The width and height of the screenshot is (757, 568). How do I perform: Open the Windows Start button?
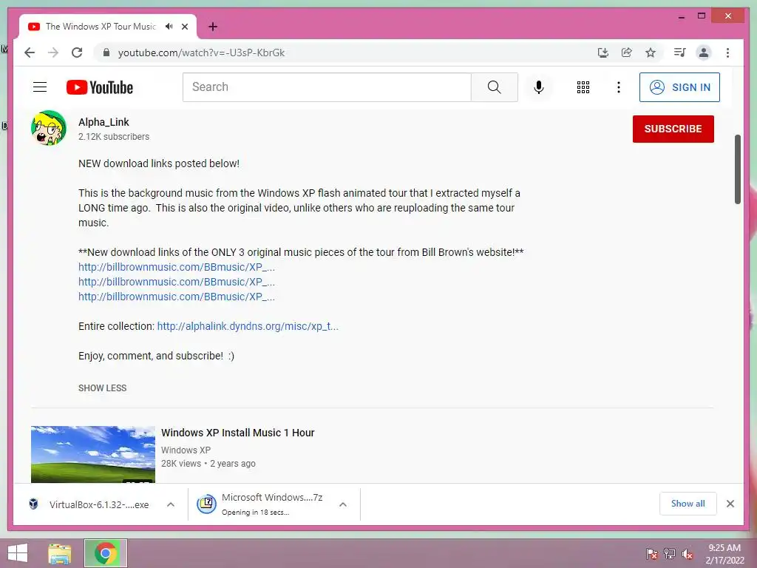18,553
